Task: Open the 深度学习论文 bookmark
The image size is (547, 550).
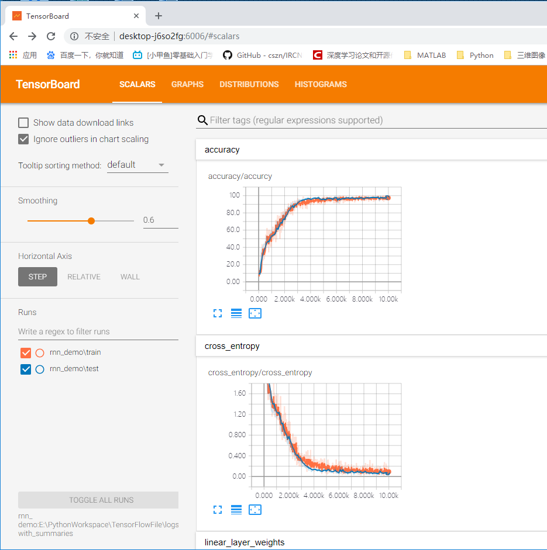Action: click(353, 55)
